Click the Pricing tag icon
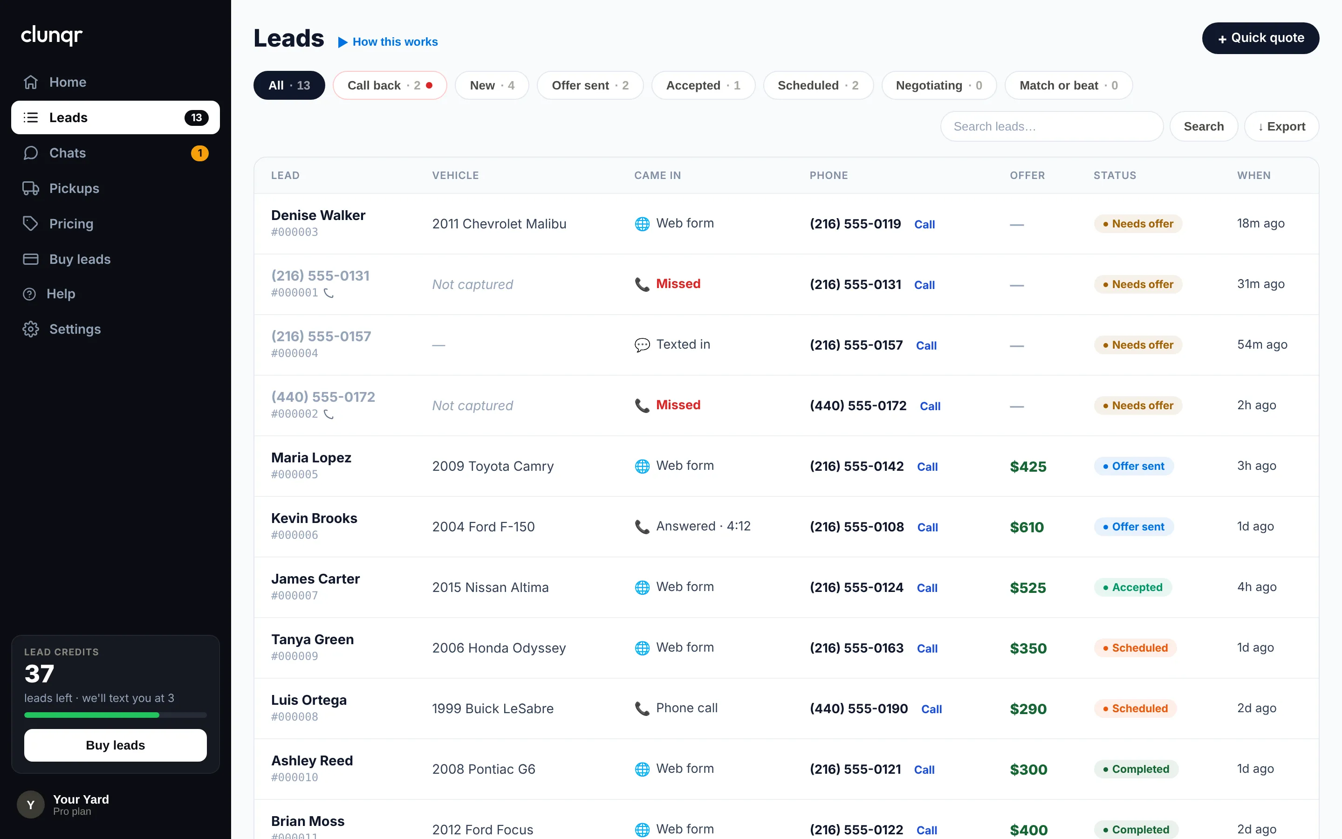Screen dimensions: 1342x839 (x=30, y=224)
